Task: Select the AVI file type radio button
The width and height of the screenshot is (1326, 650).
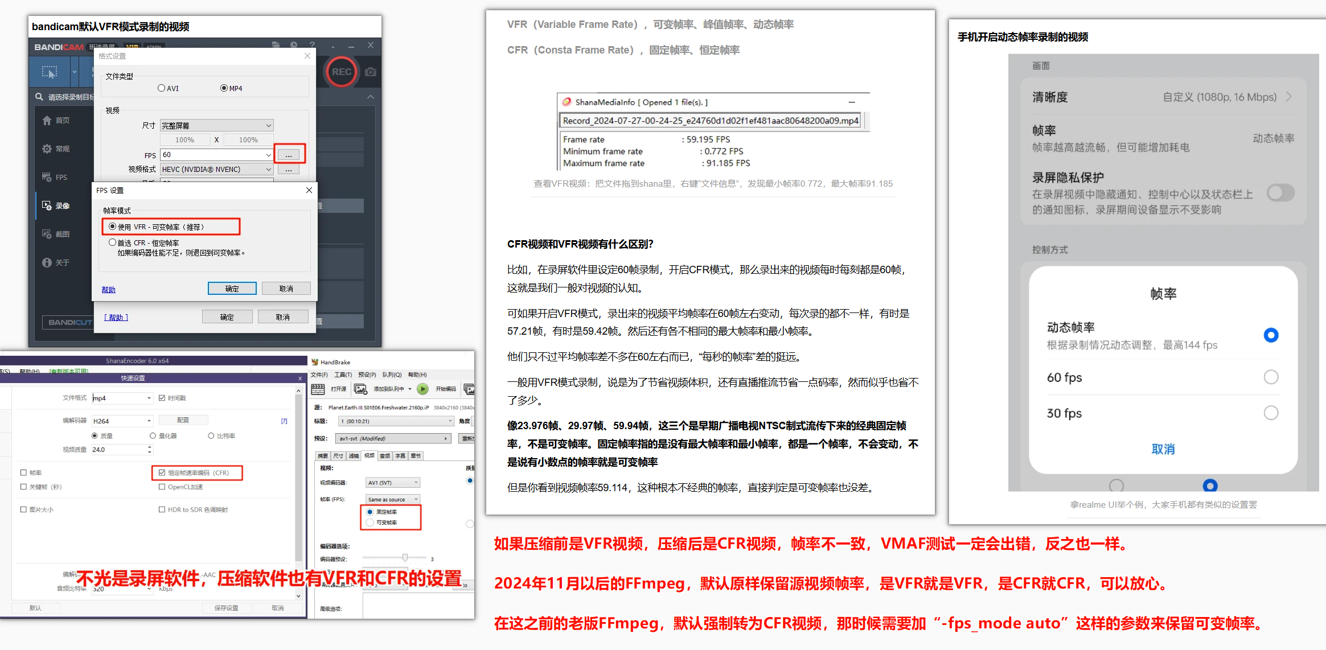Action: pyautogui.click(x=162, y=88)
